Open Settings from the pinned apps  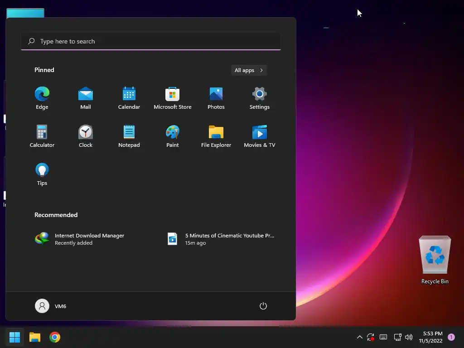260,98
